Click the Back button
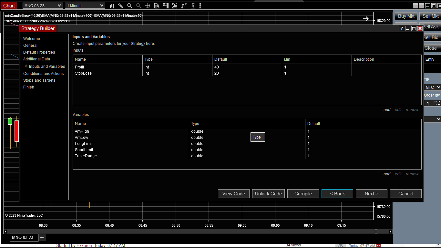This screenshot has width=441, height=248. [x=337, y=194]
